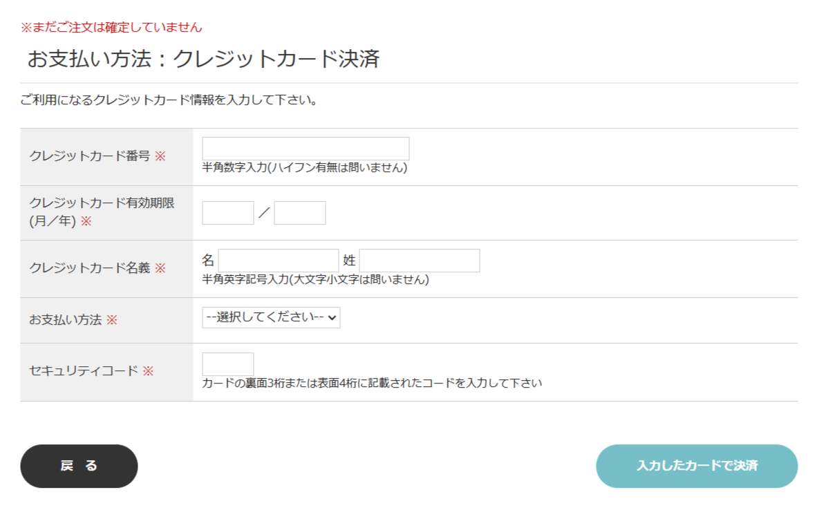Click the お支払い方法：クレジットカード決済 heading
This screenshot has width=826, height=510.
point(203,59)
